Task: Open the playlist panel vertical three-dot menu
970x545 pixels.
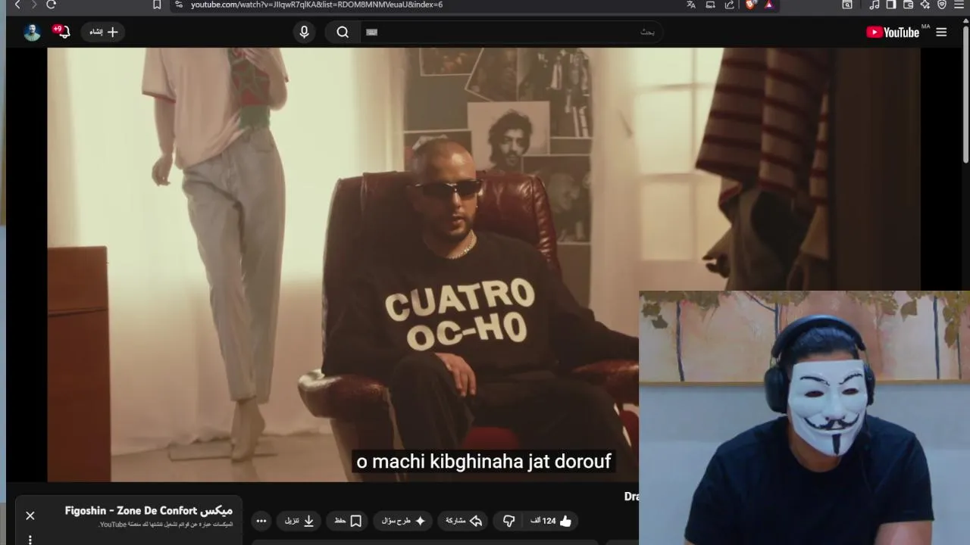Action: [30, 539]
